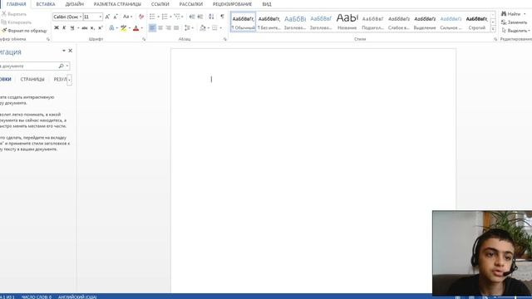Click the line spacing icon
Image resolution: width=532 pixels, height=299 pixels.
coord(187,27)
